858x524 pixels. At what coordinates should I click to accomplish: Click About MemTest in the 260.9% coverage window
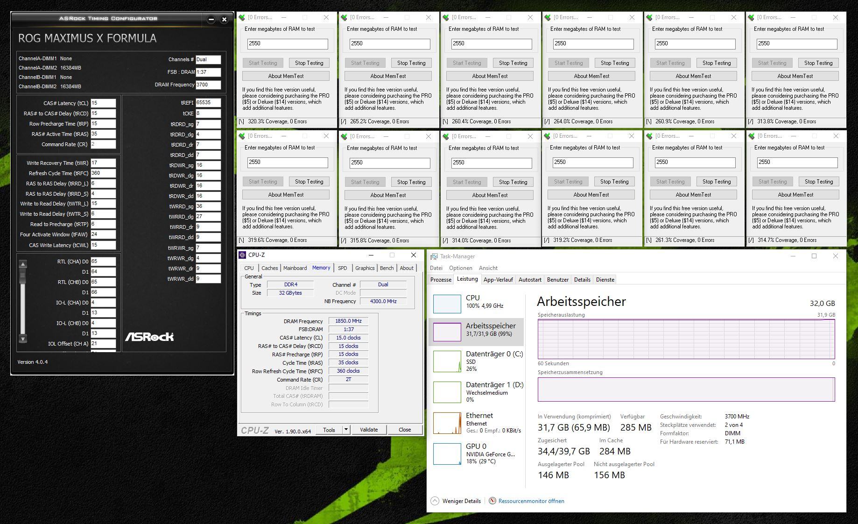pyautogui.click(x=693, y=76)
